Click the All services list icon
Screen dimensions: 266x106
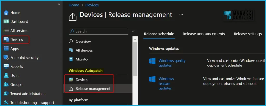[x=6, y=31]
